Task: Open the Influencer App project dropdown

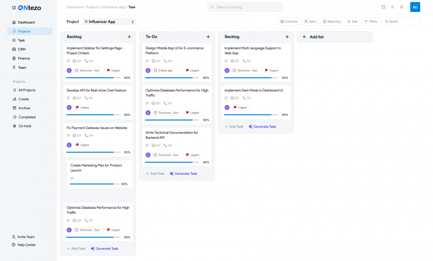Action: [109, 22]
